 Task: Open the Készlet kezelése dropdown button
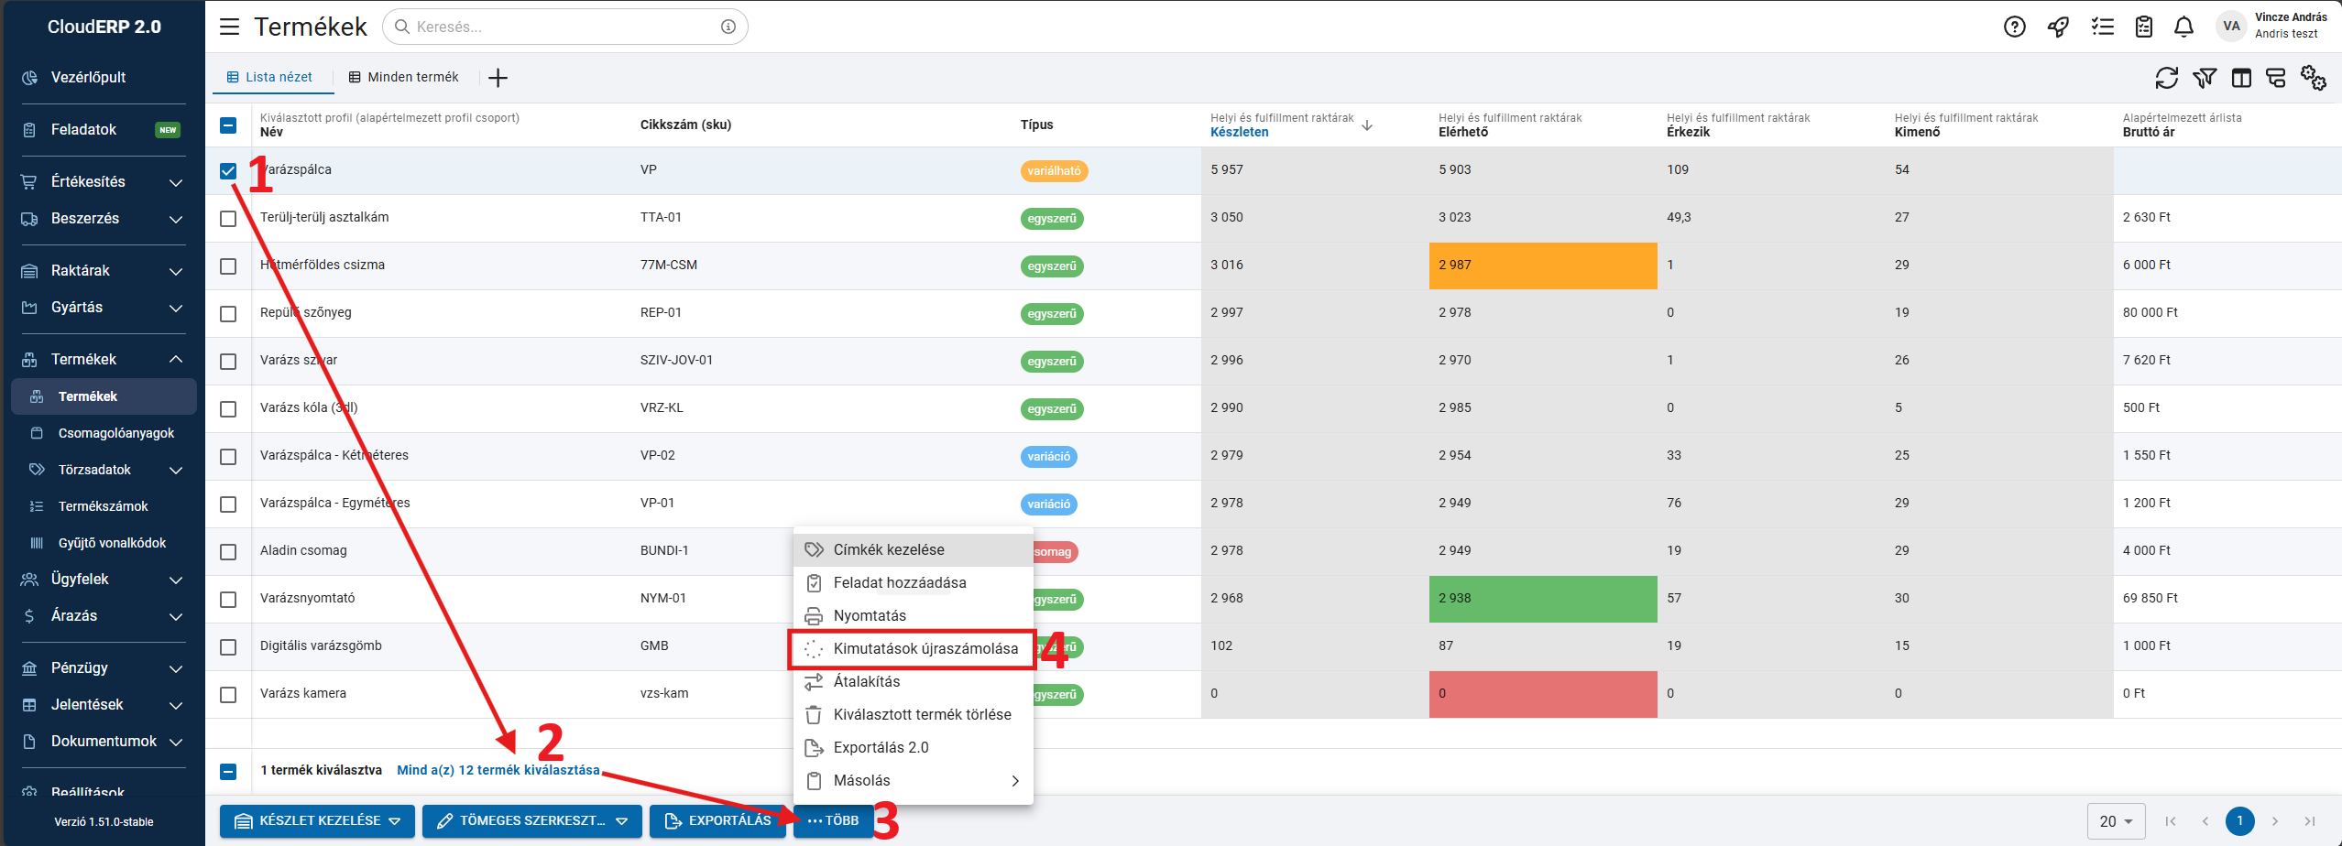(317, 821)
